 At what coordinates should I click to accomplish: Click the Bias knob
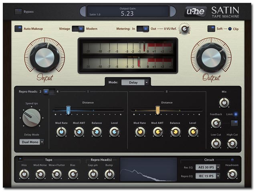coord(73,174)
